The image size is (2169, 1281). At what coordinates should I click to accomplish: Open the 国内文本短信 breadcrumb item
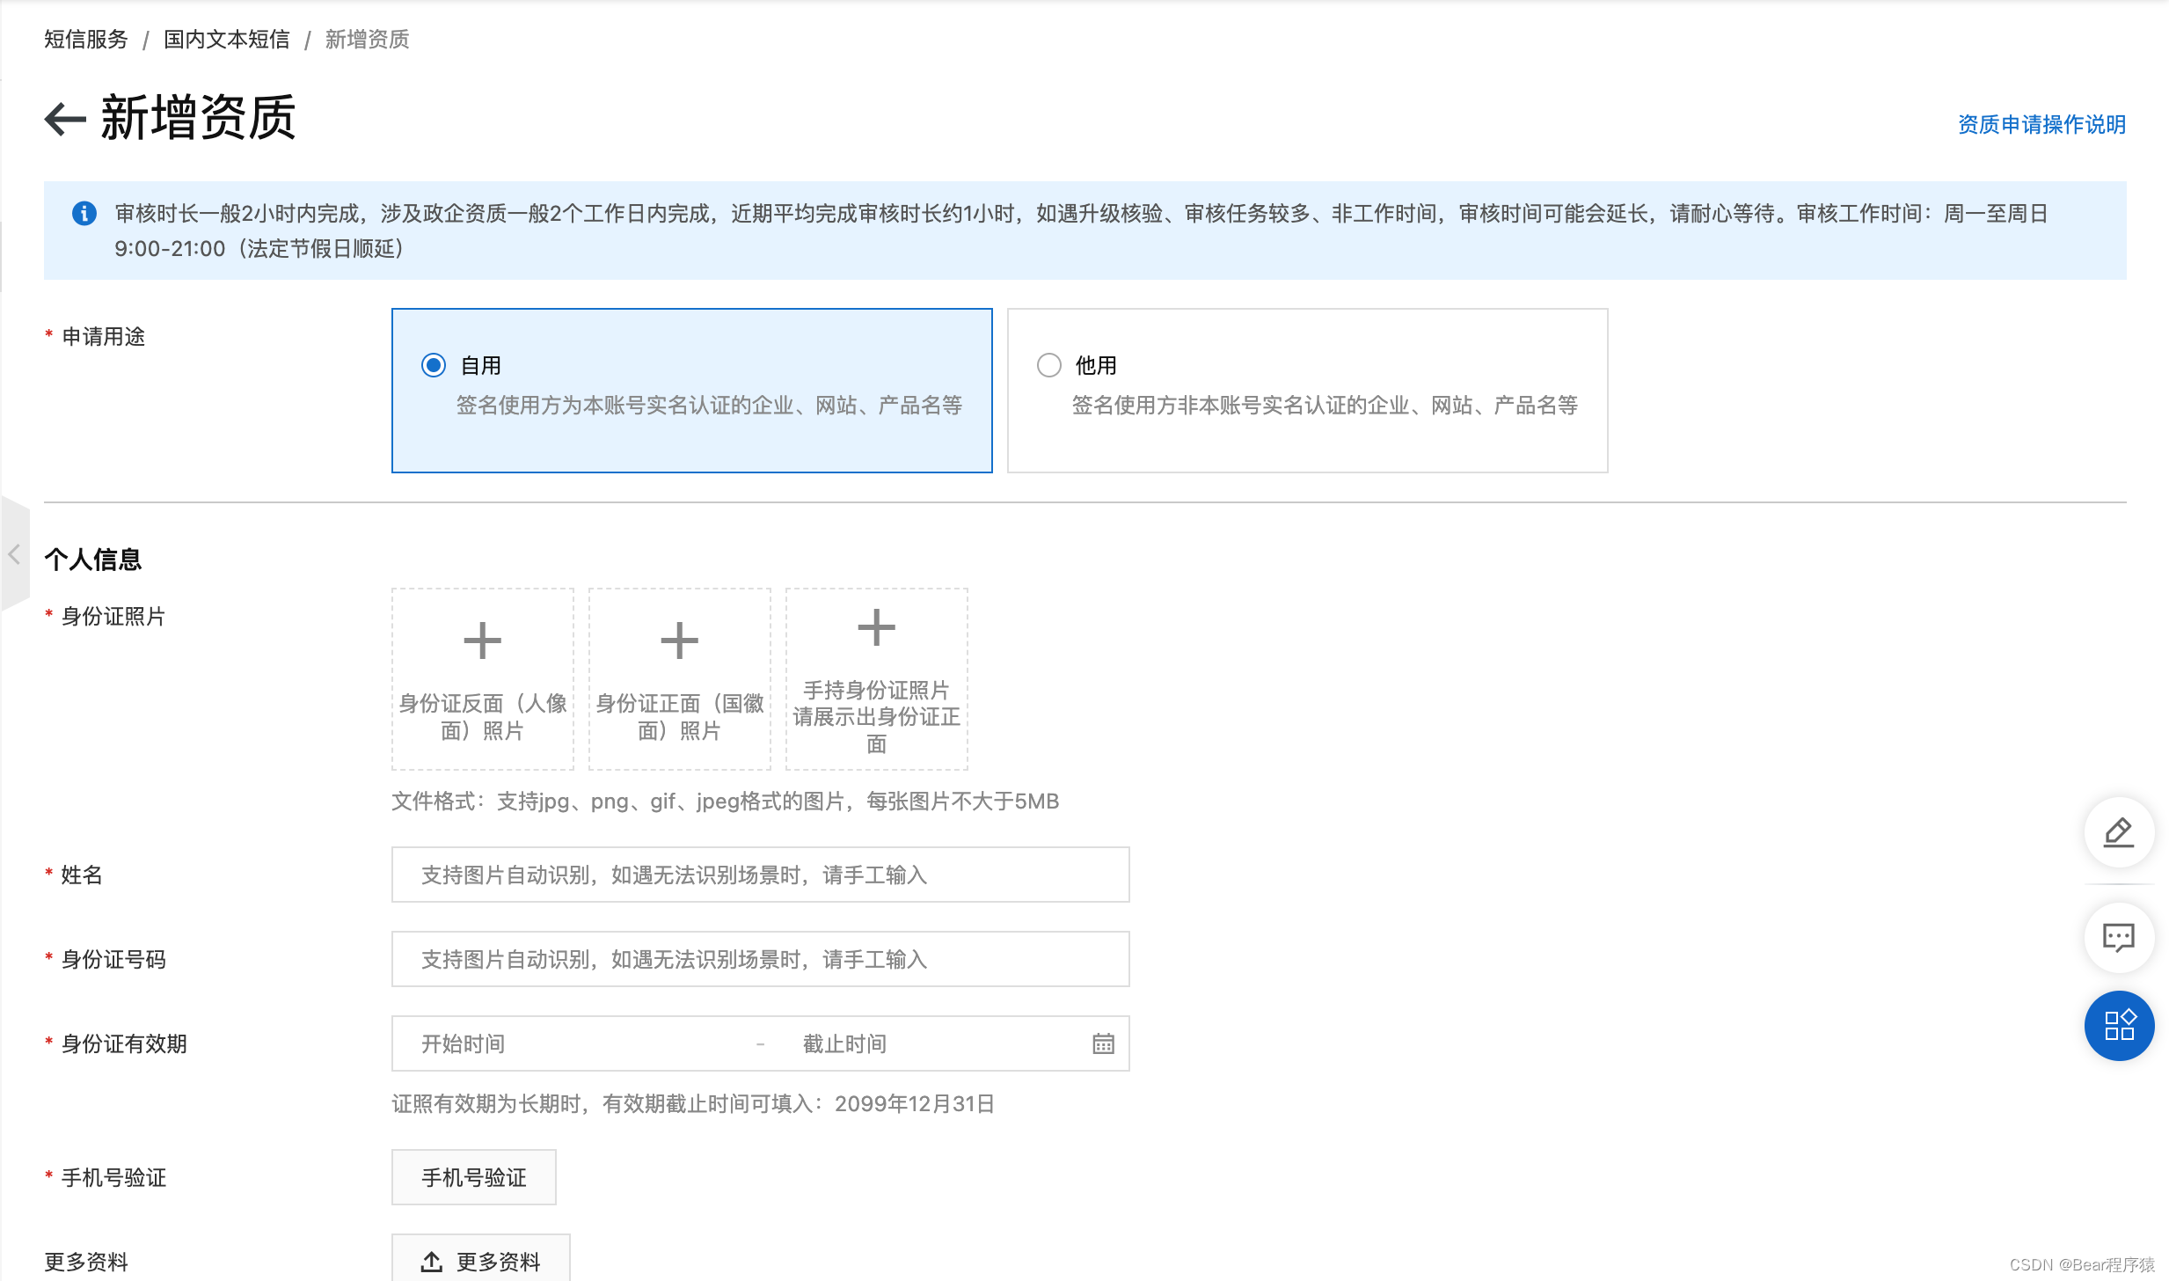point(226,39)
